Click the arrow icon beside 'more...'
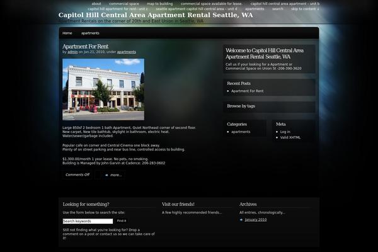 (106, 175)
